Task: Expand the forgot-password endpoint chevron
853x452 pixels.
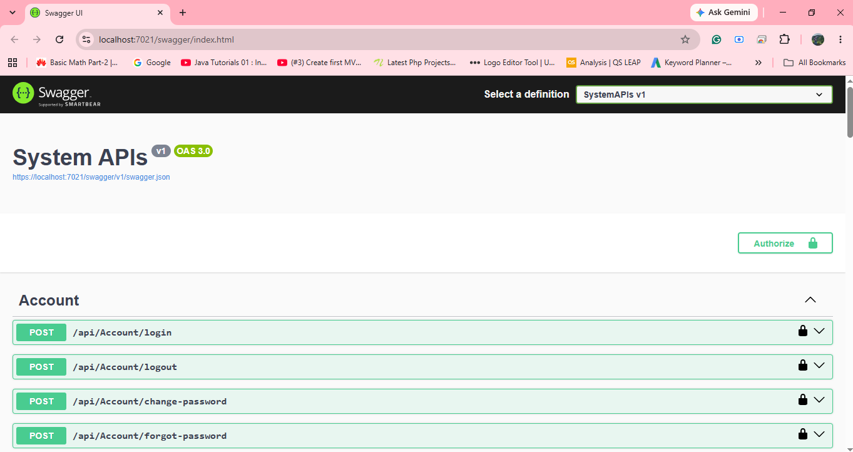Action: pyautogui.click(x=819, y=434)
